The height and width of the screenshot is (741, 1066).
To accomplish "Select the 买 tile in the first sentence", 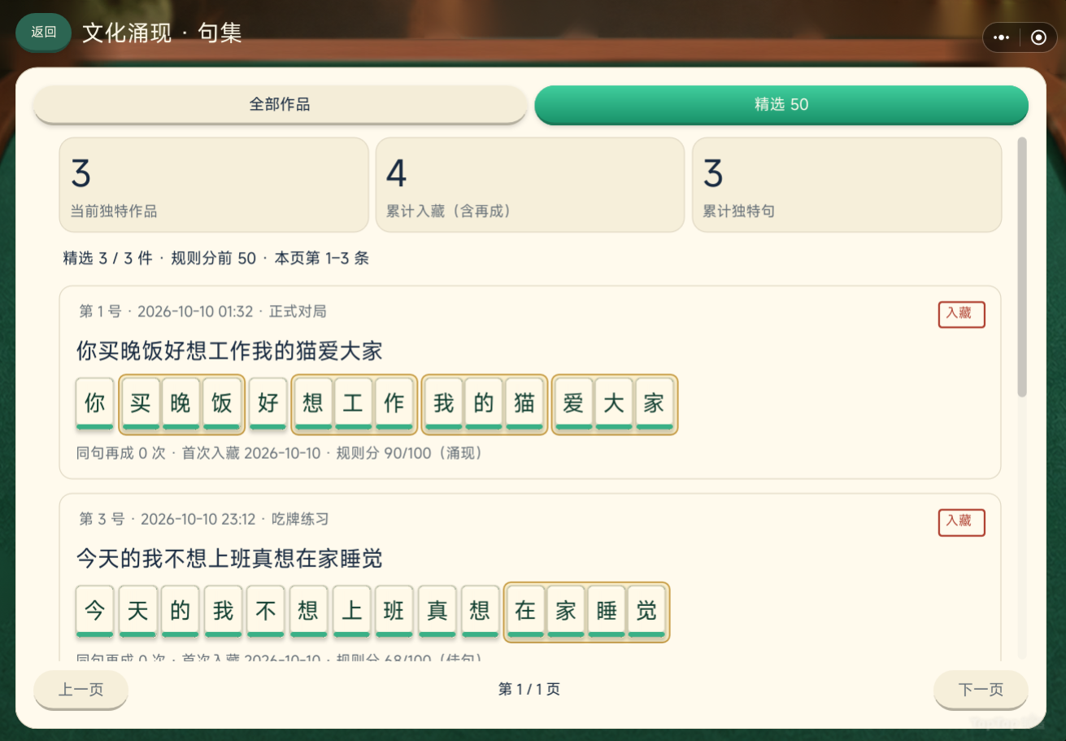I will [x=141, y=403].
